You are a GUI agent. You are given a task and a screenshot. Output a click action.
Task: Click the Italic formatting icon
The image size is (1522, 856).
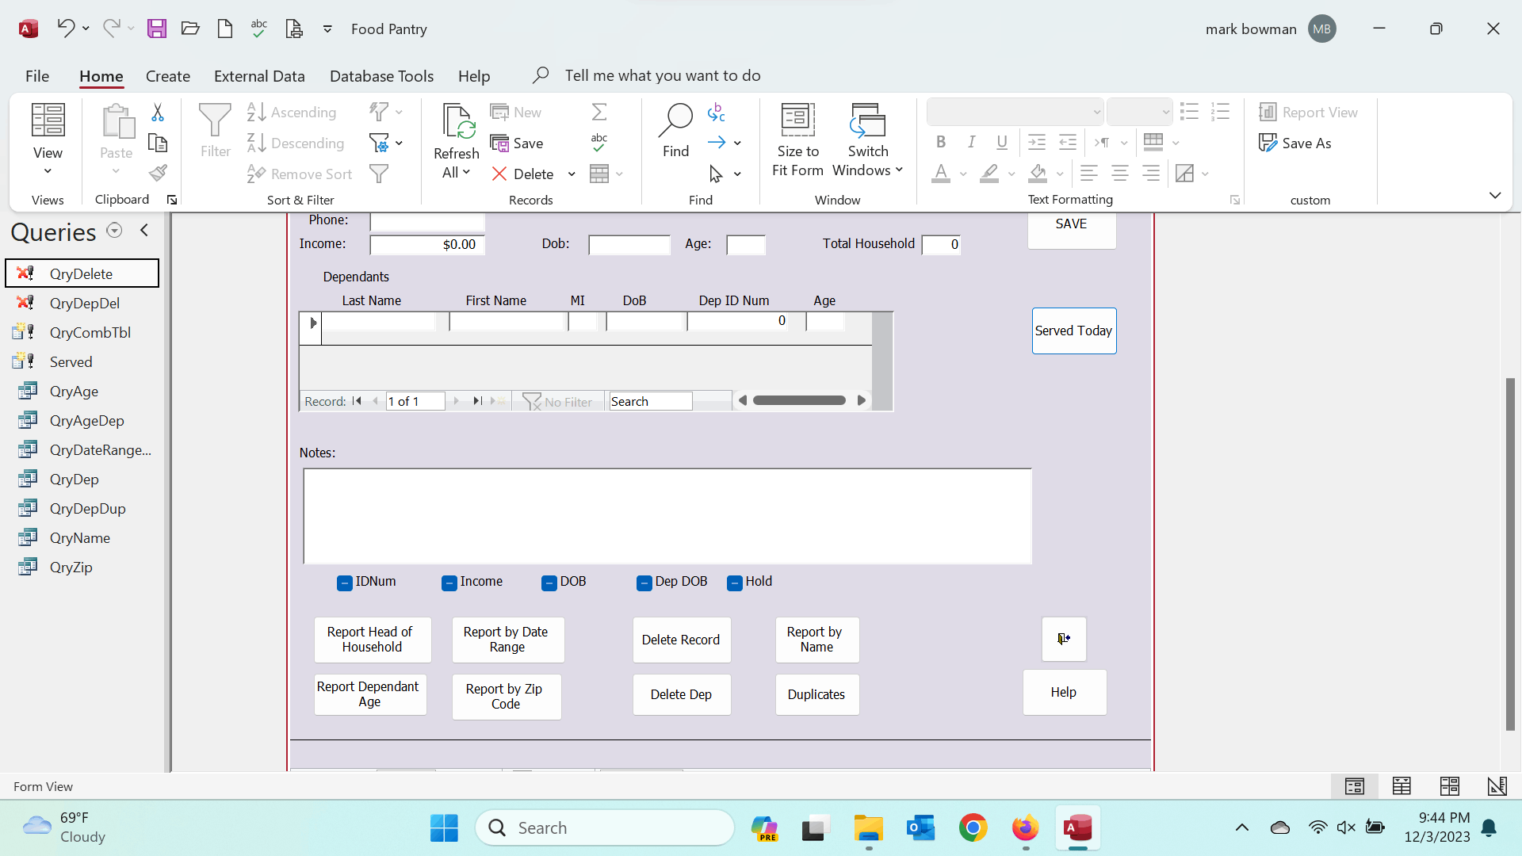point(971,142)
